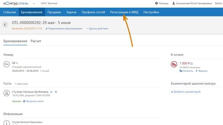Click Вернуть refund link

pos(201,71)
